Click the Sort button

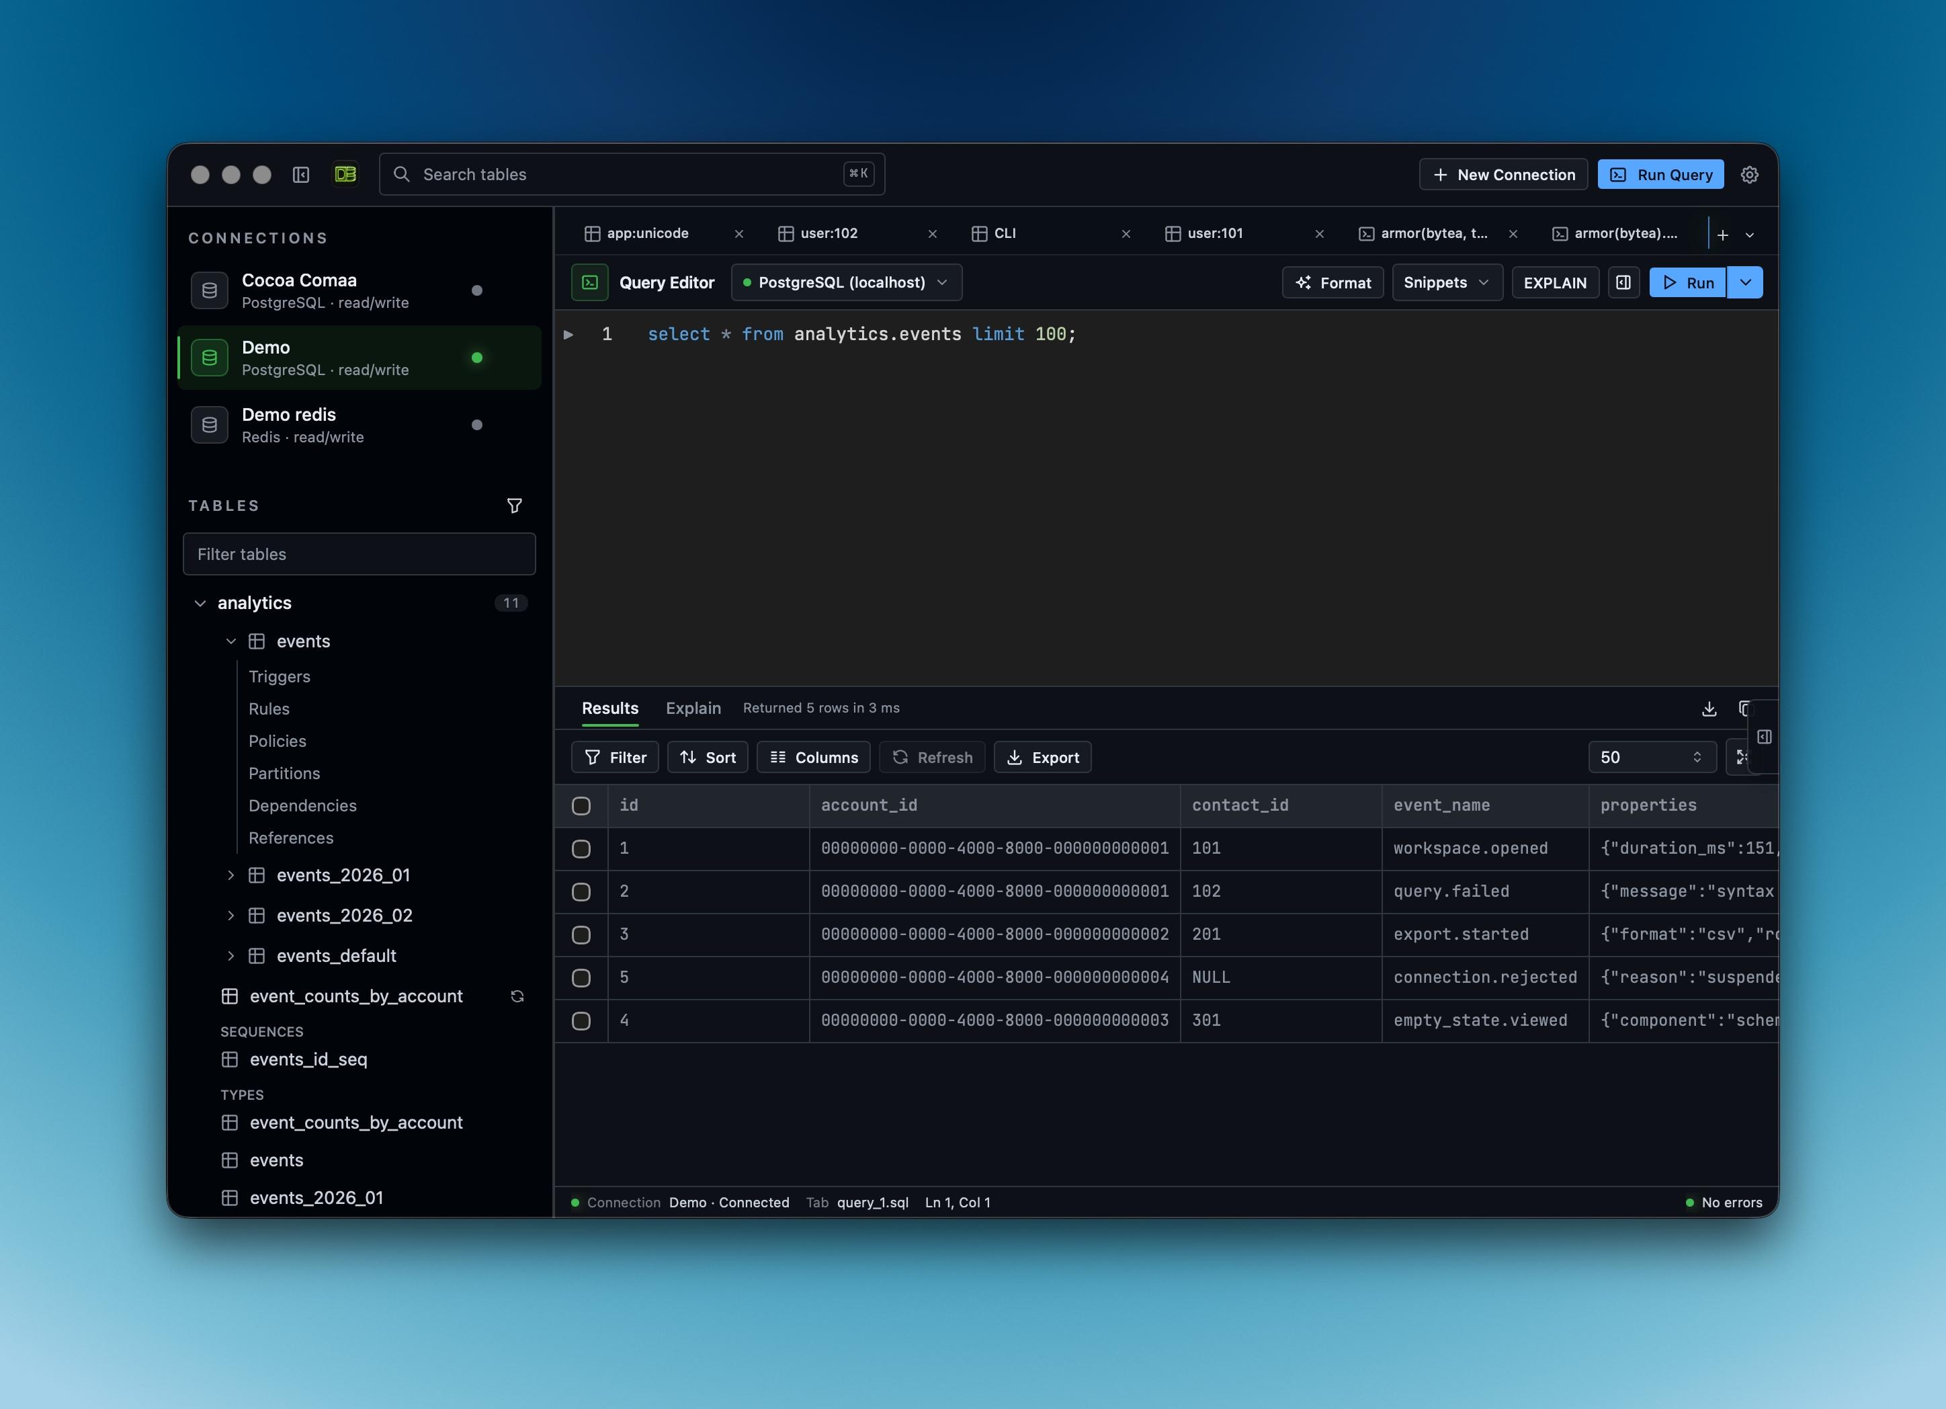(708, 758)
